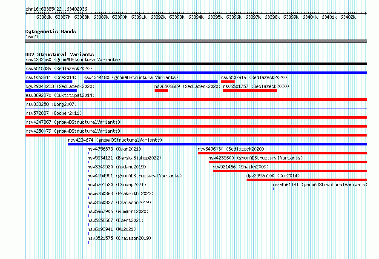Select the blue nsv4244180 variant bar
The width and height of the screenshot is (379, 259).
[151, 82]
